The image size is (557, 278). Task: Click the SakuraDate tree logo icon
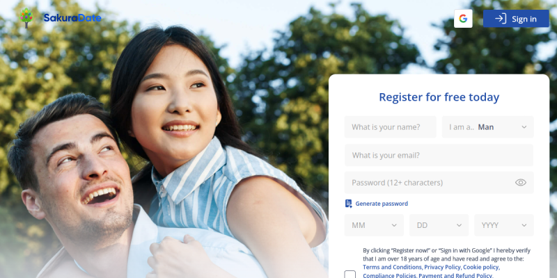coord(26,18)
